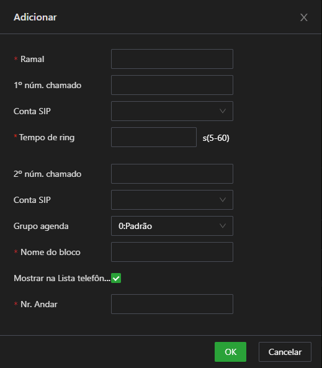Click the Nome do bloco label text
The image size is (322, 368).
pyautogui.click(x=50, y=252)
